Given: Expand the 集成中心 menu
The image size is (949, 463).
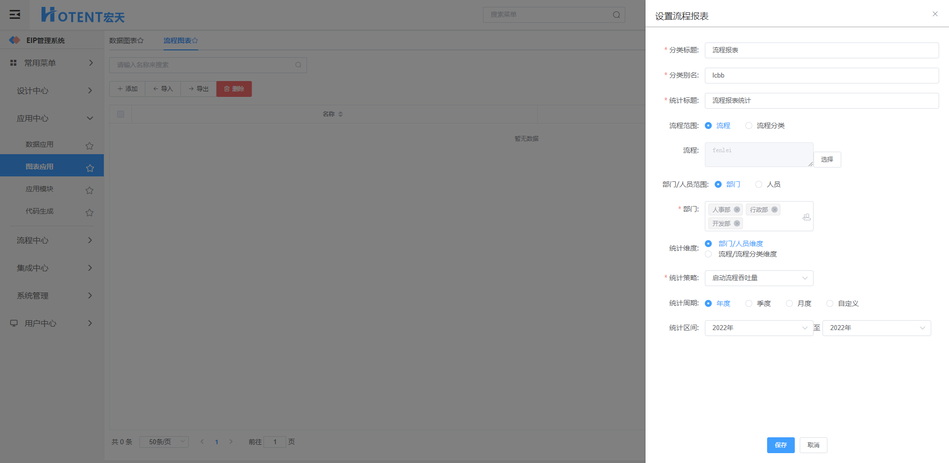Looking at the screenshot, I should click(52, 268).
